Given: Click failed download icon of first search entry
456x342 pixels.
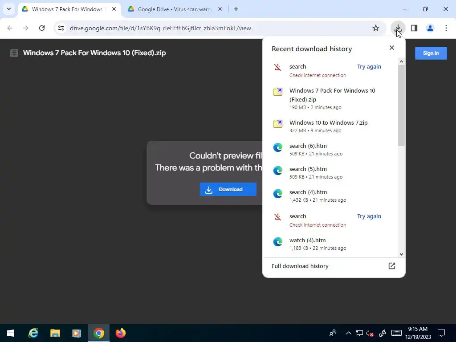Looking at the screenshot, I should (x=278, y=68).
